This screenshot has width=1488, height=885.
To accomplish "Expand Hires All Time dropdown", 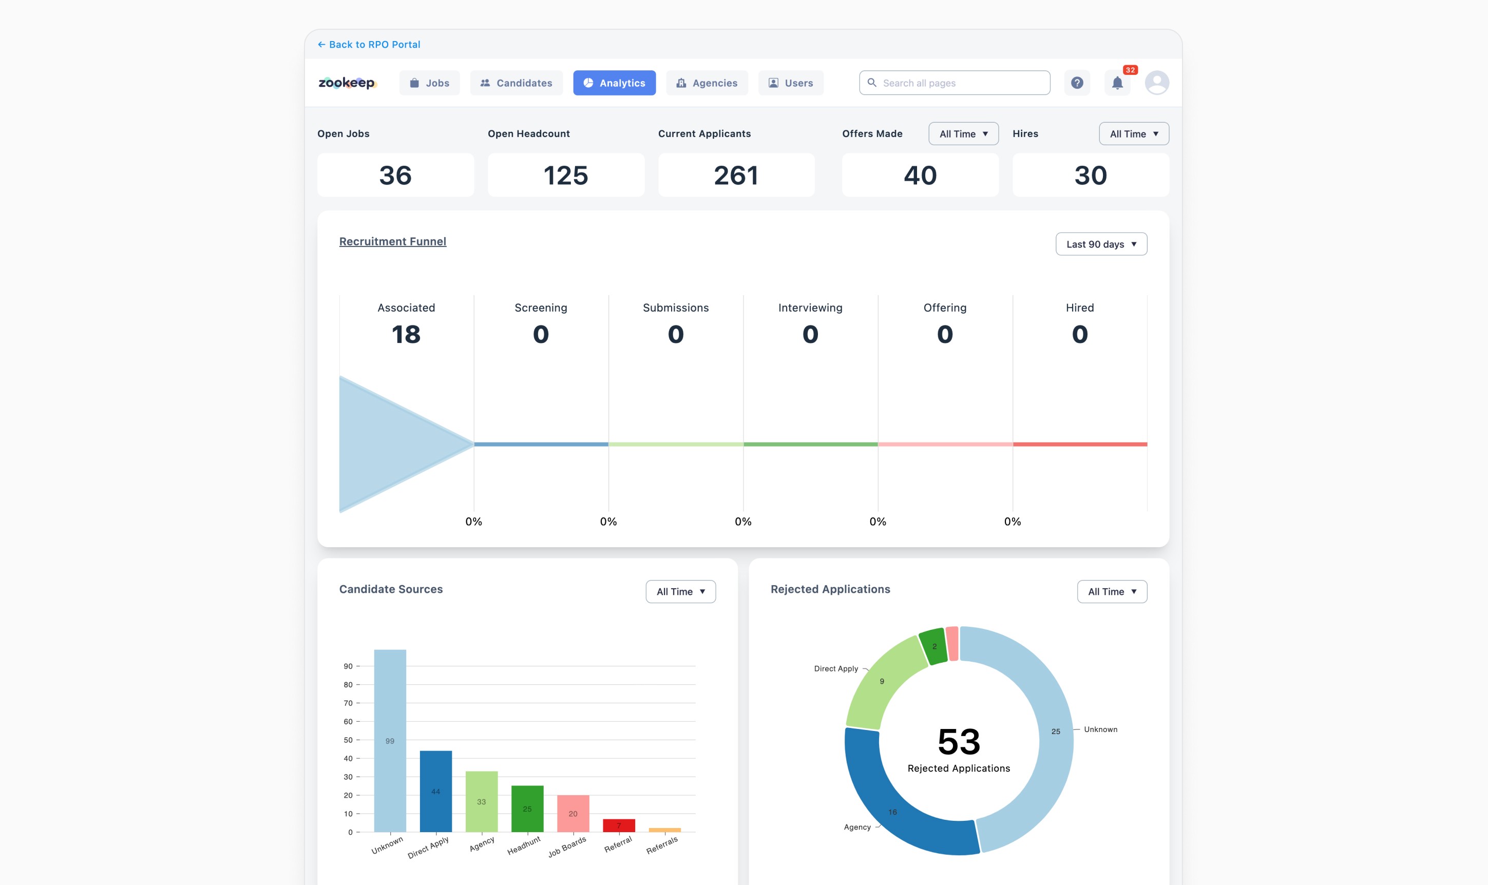I will (x=1134, y=133).
